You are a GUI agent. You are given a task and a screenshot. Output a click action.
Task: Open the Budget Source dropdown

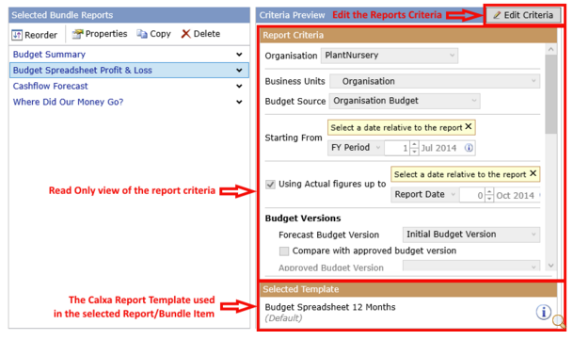(x=405, y=101)
